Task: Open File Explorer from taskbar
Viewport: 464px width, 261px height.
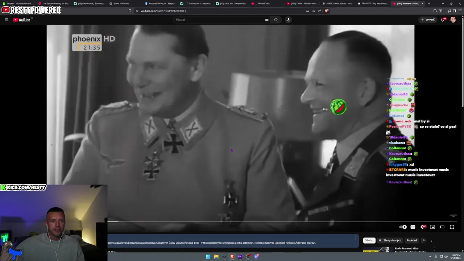Action: click(216, 257)
